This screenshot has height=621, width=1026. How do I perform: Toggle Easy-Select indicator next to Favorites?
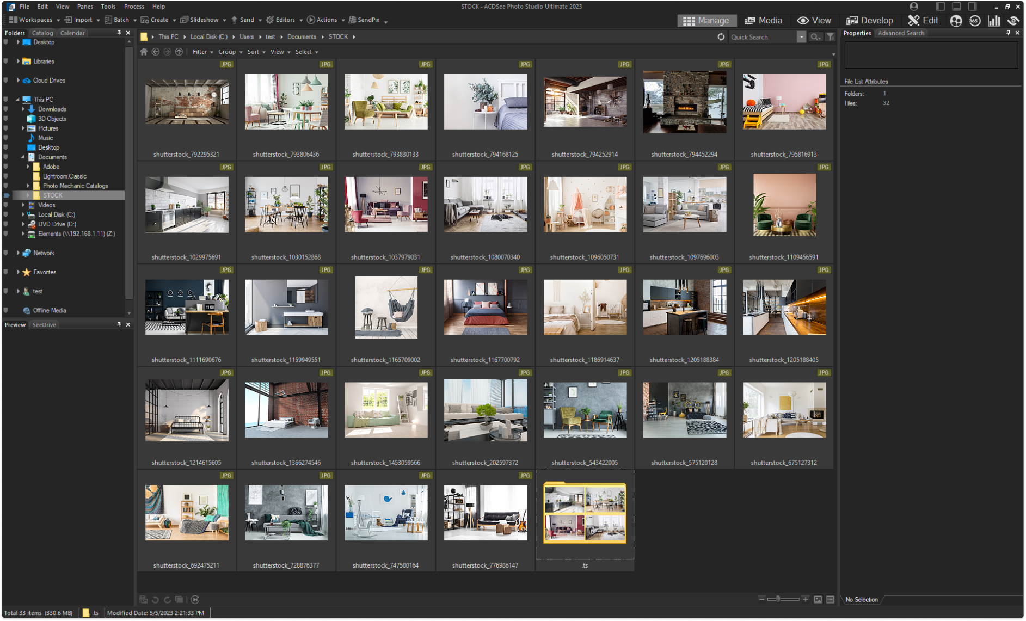pyautogui.click(x=6, y=272)
